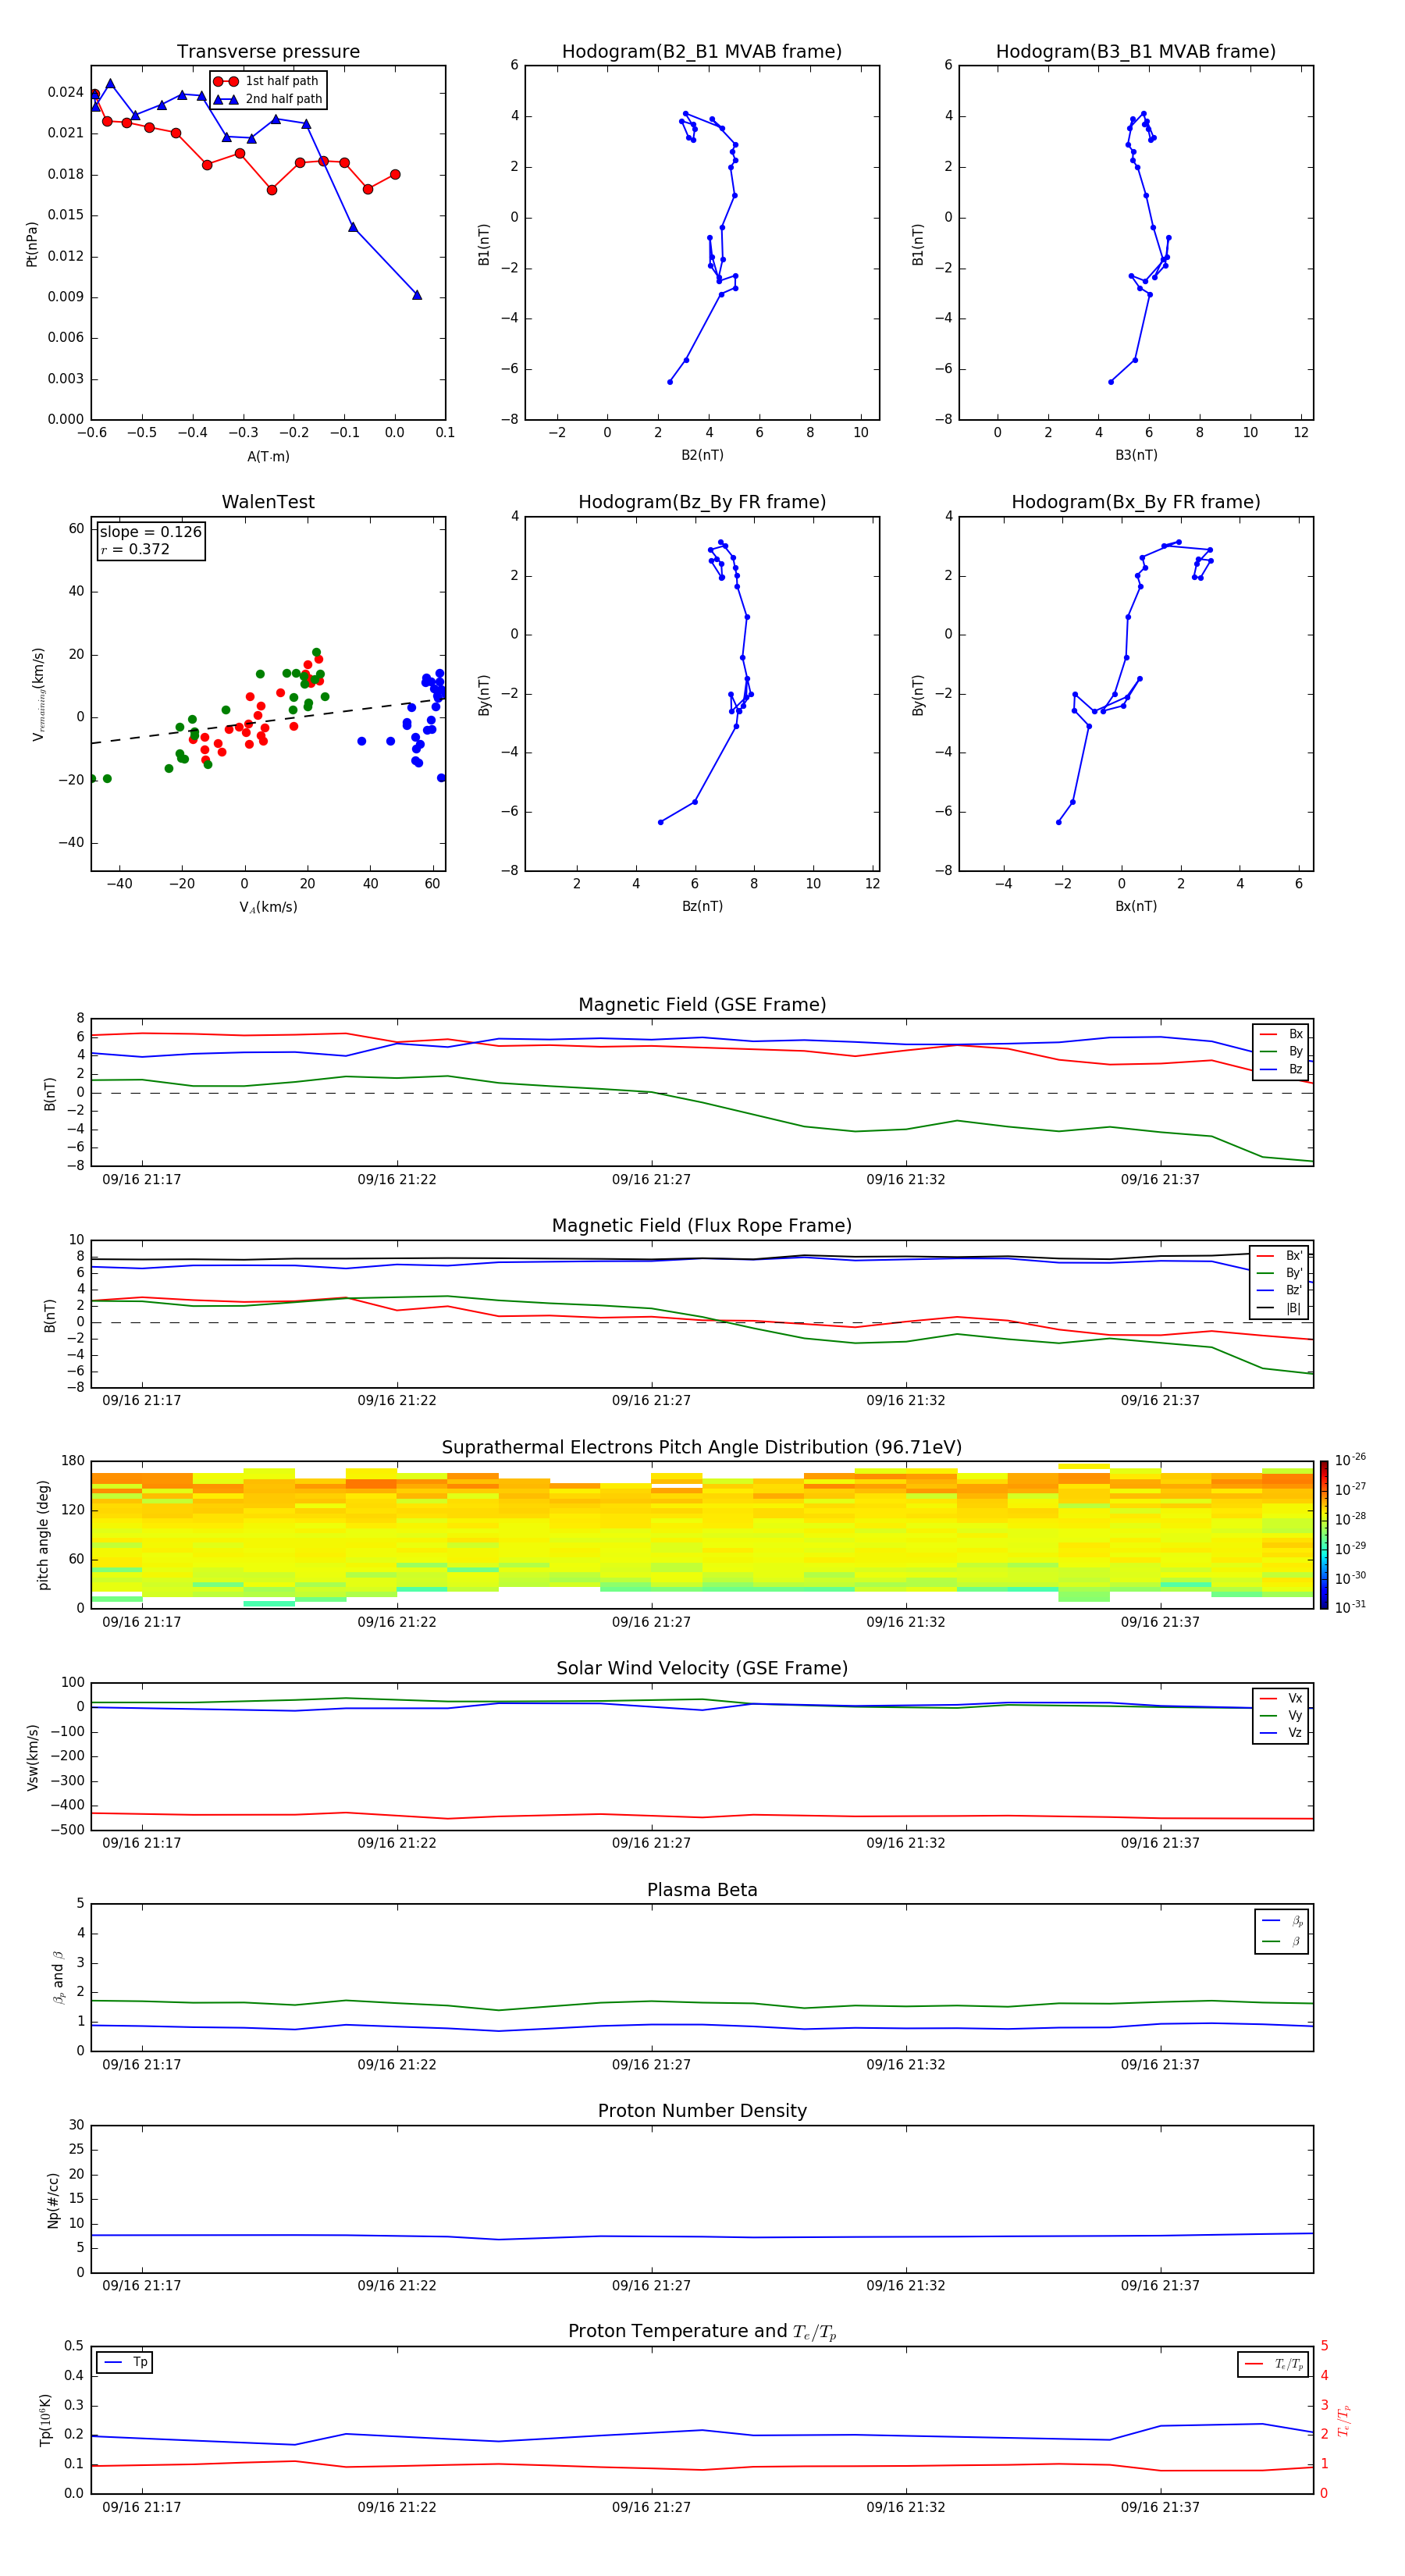Screen dimensions: 1405x2576
Task: Click the "pitch angle (deg)" axis label
Action: (x=43, y=1535)
